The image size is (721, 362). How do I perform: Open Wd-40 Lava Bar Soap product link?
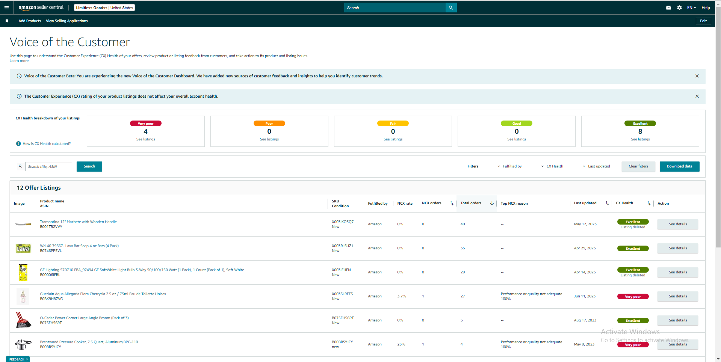(79, 246)
